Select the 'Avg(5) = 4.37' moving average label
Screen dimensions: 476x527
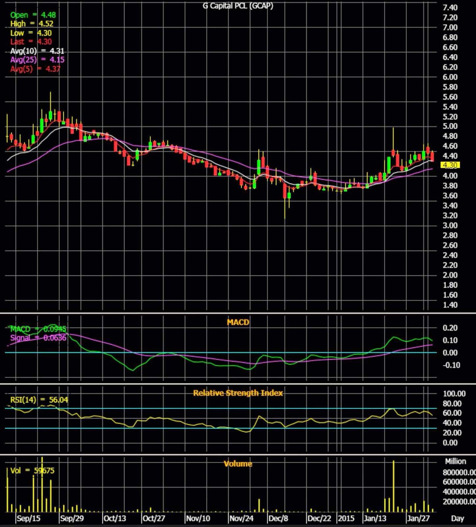(x=35, y=69)
